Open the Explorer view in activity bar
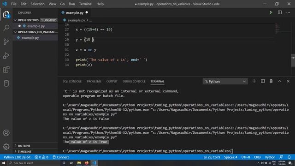 click(6, 14)
